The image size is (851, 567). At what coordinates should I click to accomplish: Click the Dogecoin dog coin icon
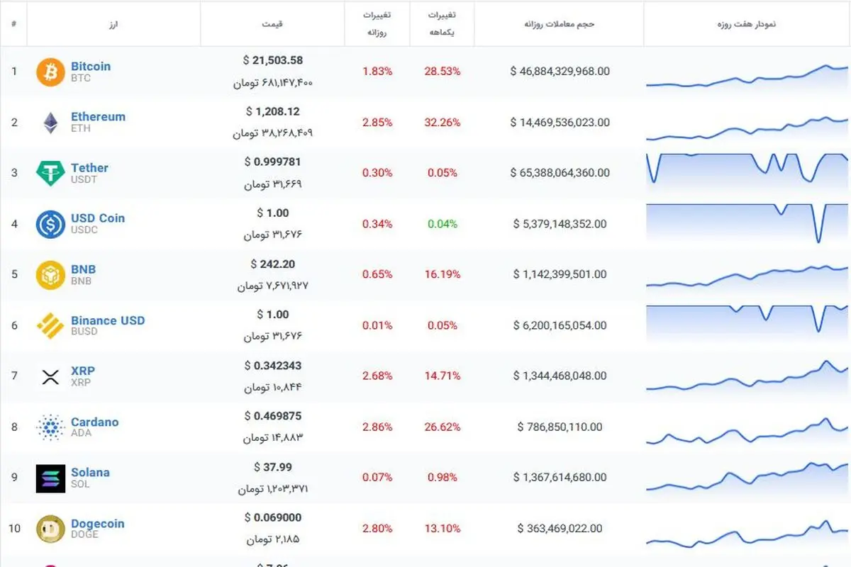click(50, 529)
